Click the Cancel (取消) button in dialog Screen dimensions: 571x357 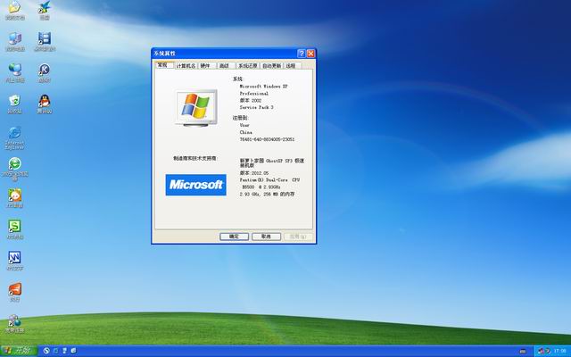point(266,237)
